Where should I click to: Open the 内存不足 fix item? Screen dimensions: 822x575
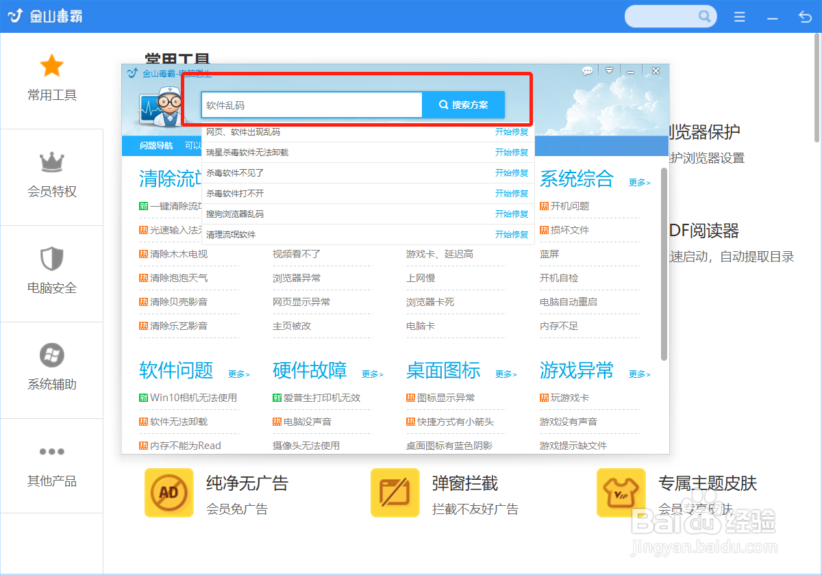pyautogui.click(x=559, y=326)
